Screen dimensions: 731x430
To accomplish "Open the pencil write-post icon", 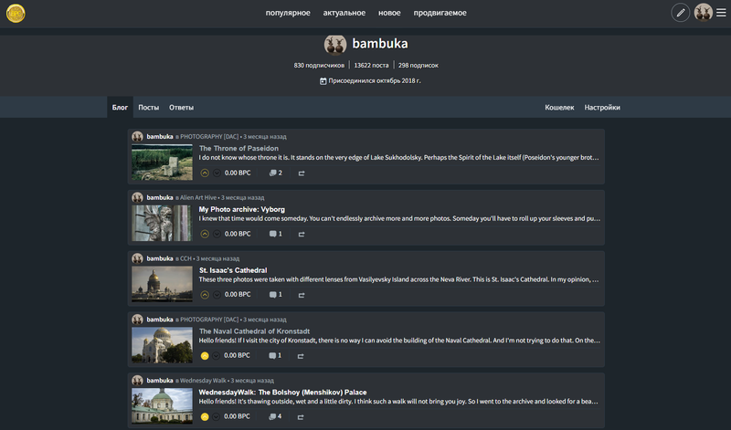I will click(x=680, y=13).
